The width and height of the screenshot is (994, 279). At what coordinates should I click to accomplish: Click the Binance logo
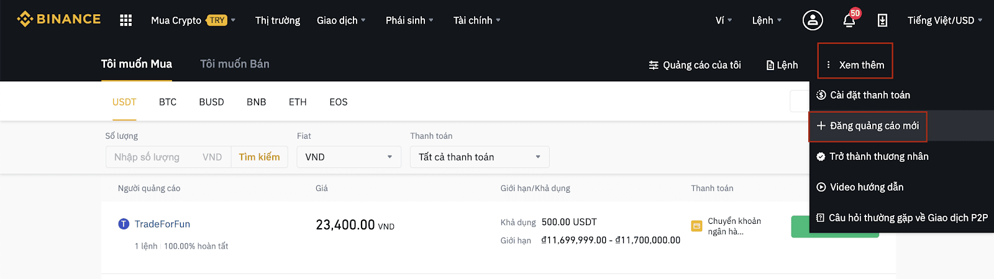click(59, 19)
